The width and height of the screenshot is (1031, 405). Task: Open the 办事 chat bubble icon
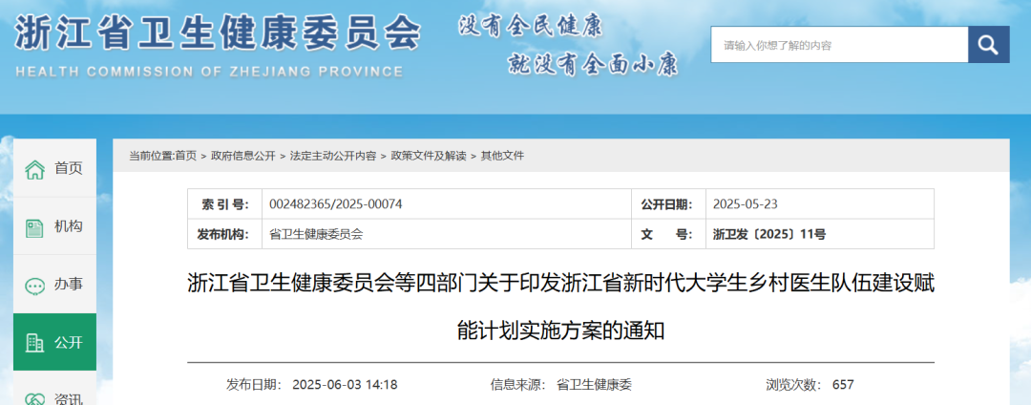(x=34, y=286)
